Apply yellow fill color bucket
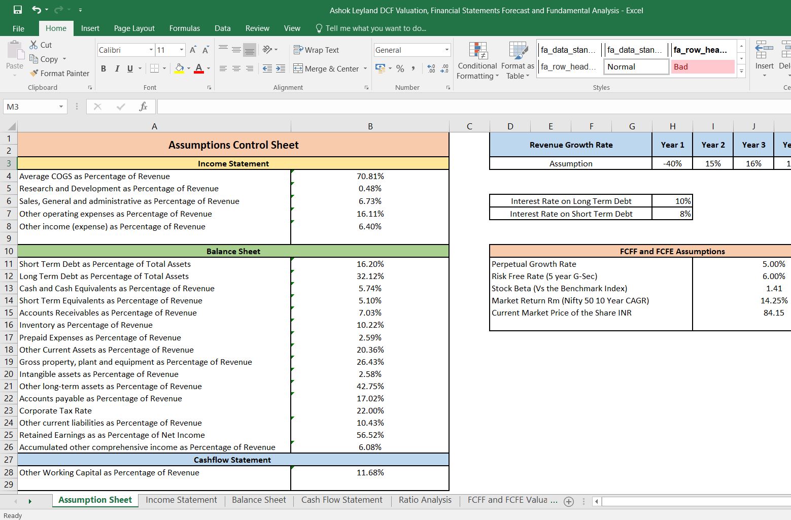The width and height of the screenshot is (791, 520). tap(179, 68)
